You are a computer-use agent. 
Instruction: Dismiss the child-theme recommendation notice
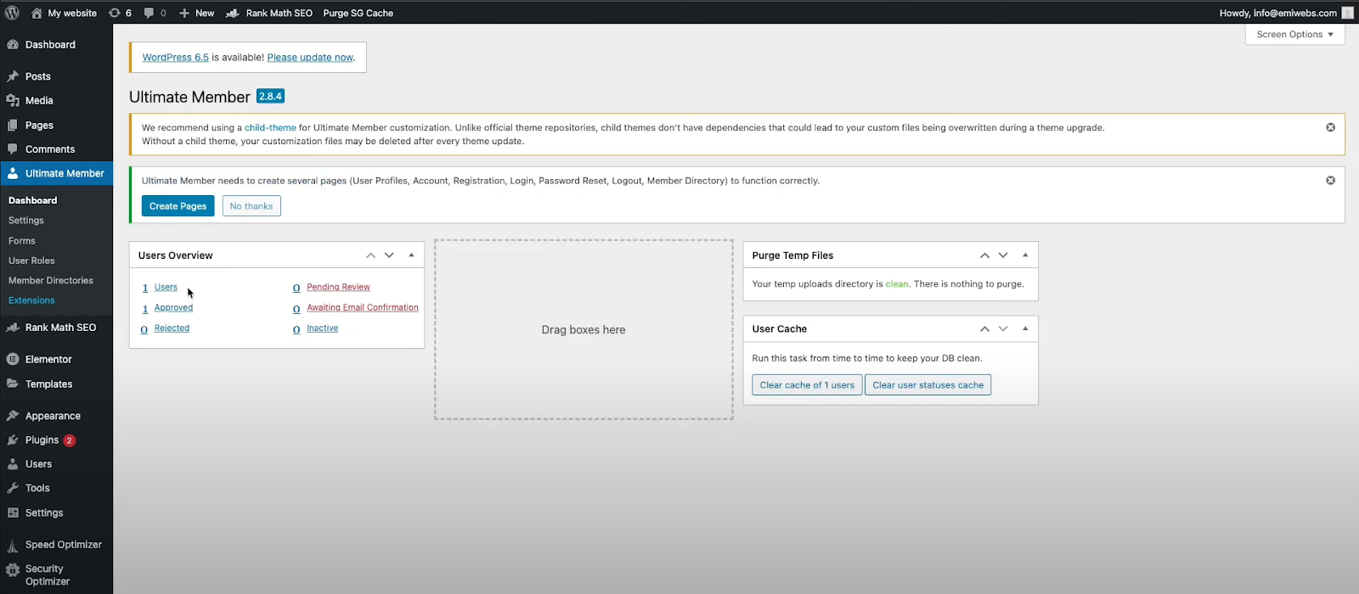click(1330, 127)
